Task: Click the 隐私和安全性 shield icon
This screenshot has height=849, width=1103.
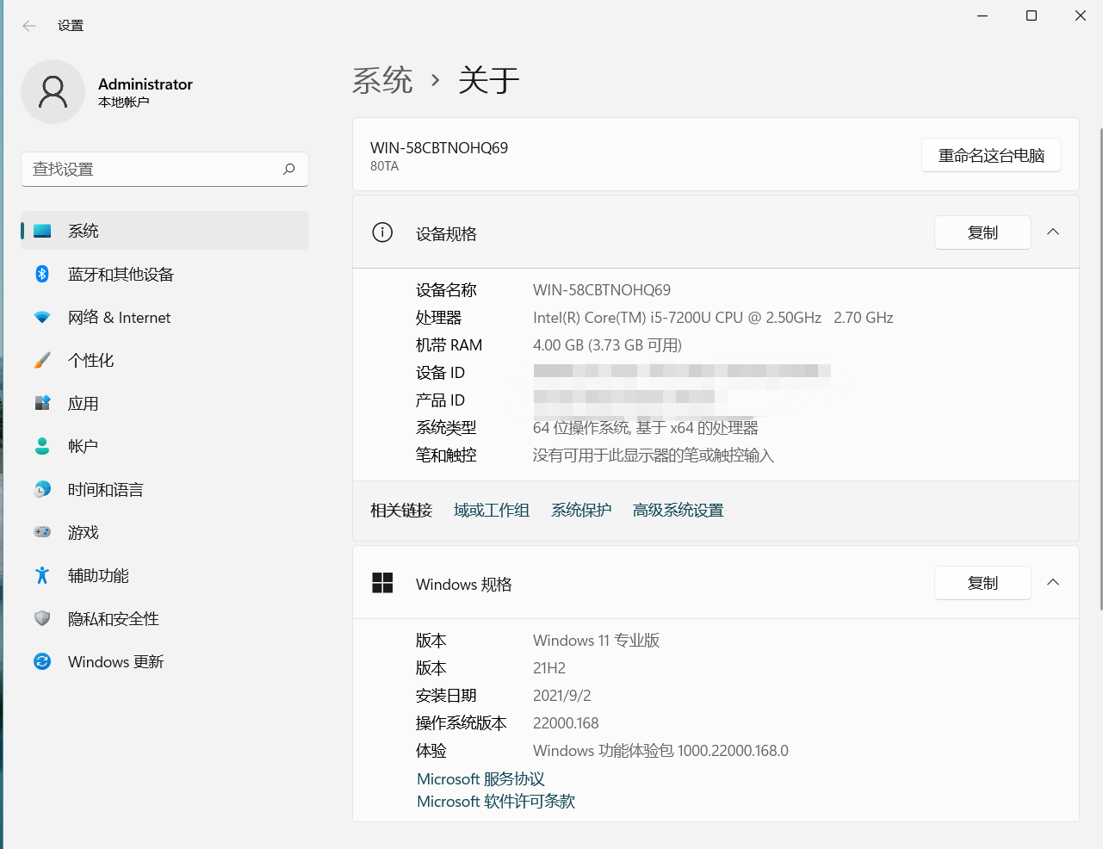Action: pos(42,618)
